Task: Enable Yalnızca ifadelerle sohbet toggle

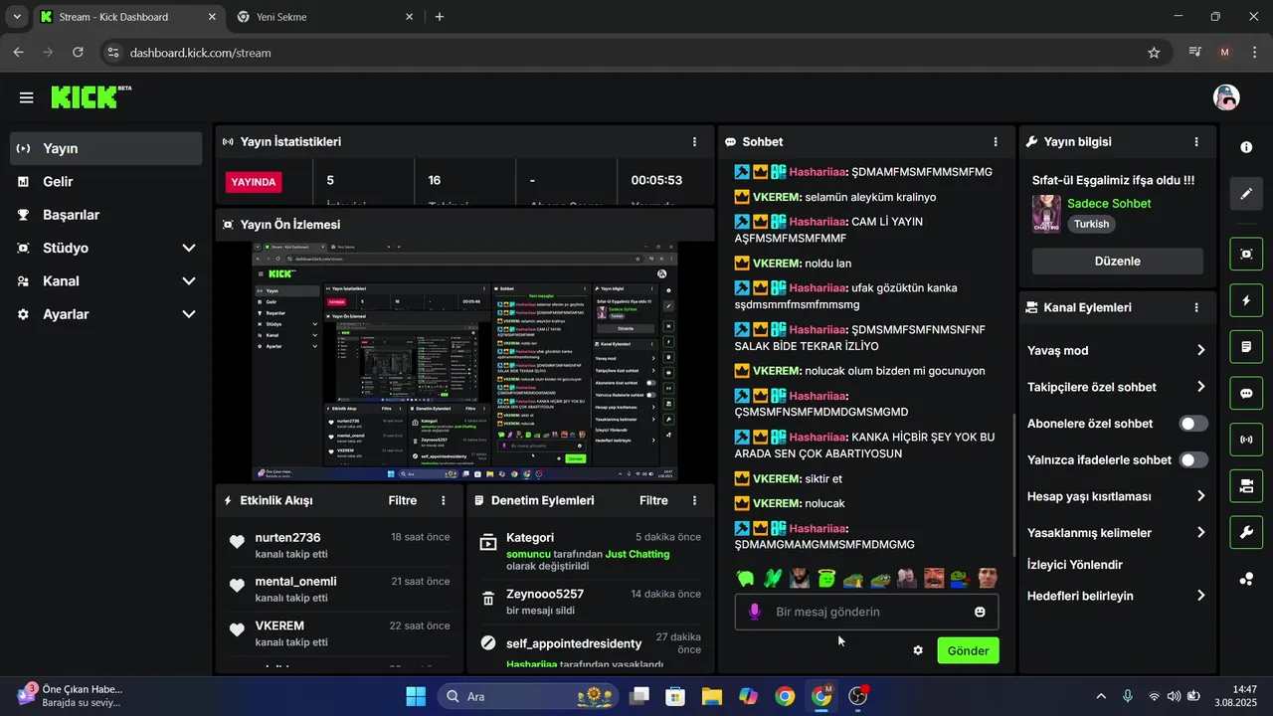Action: click(1193, 460)
